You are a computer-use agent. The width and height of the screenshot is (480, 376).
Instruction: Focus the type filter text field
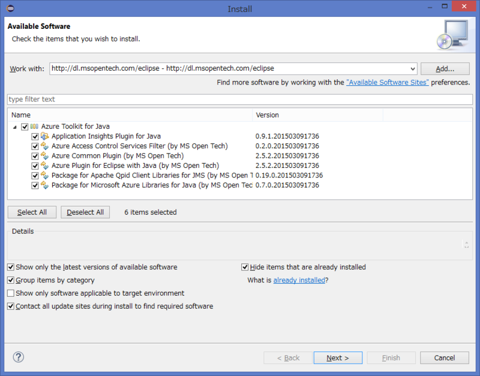pos(240,100)
